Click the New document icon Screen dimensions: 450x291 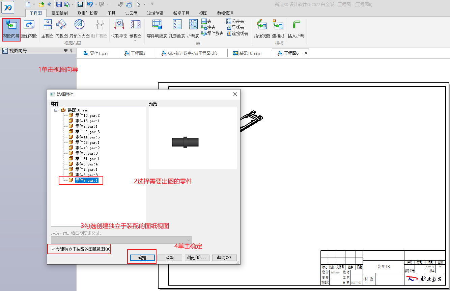pos(28,4)
